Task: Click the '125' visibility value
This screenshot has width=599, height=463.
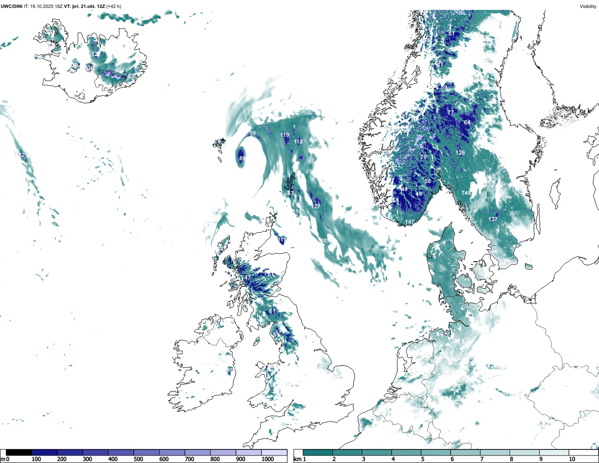Action: (x=460, y=153)
